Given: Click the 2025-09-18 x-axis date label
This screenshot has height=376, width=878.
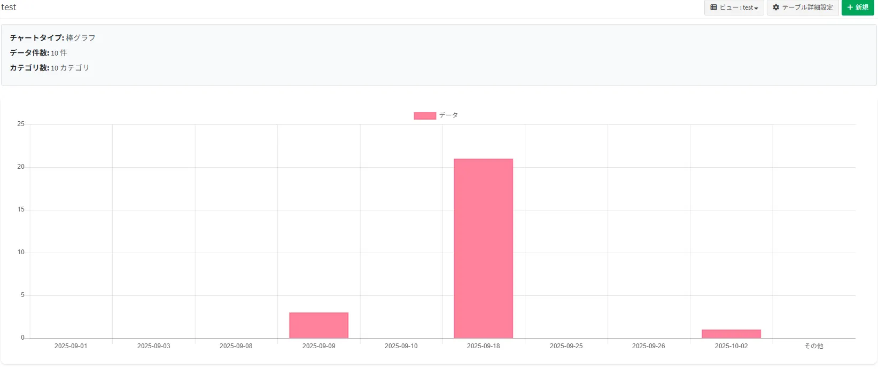Looking at the screenshot, I should [x=483, y=346].
